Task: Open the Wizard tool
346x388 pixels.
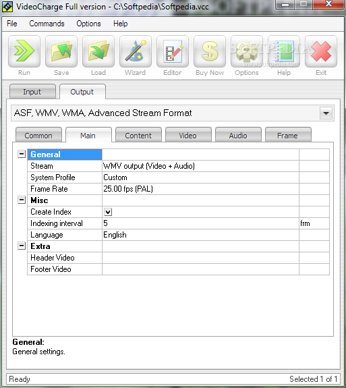Action: 136,51
